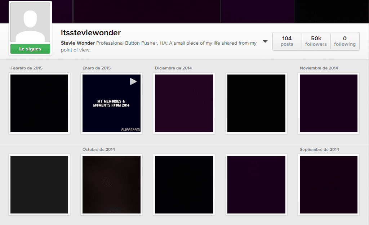Viewport: 369px width, 225px height.
Task: Open the first Octubre de 2014 photo
Action: 112,185
